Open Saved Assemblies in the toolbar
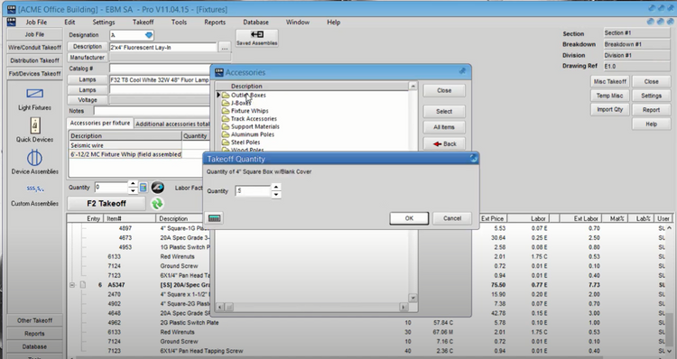 point(257,38)
